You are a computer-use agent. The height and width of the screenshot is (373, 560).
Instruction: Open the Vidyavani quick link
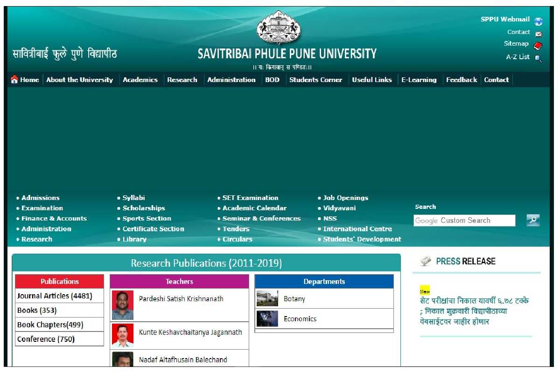click(x=339, y=208)
